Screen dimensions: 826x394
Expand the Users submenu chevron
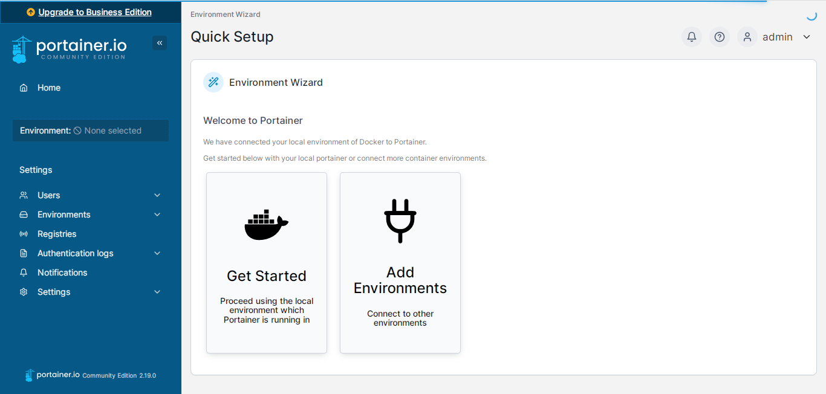(x=157, y=195)
